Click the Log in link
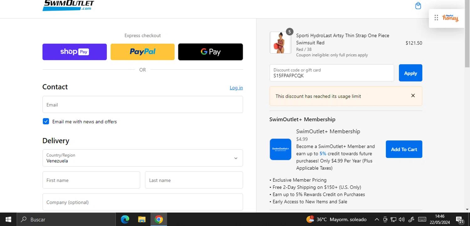The width and height of the screenshot is (470, 226). pos(236,88)
